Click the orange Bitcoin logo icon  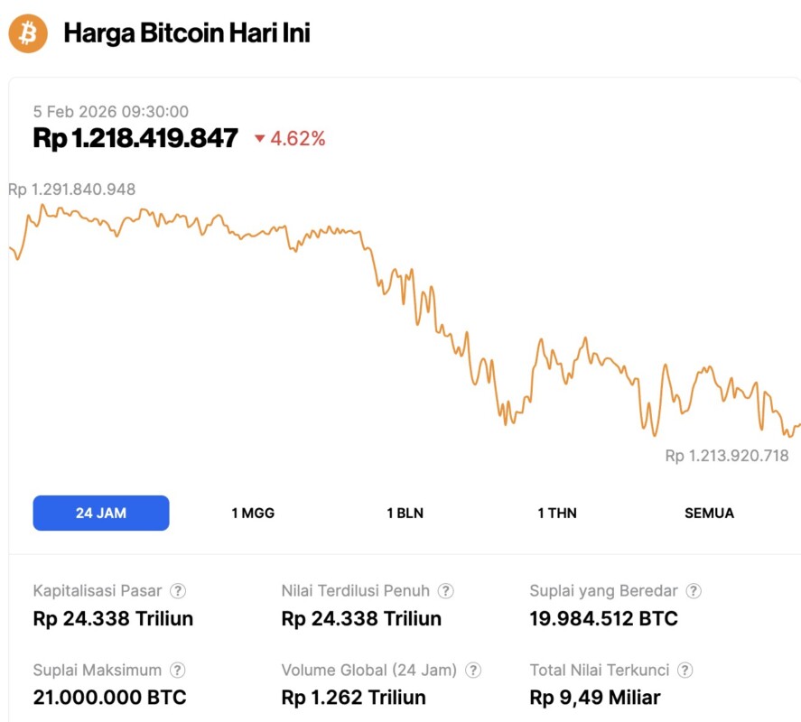click(x=28, y=33)
